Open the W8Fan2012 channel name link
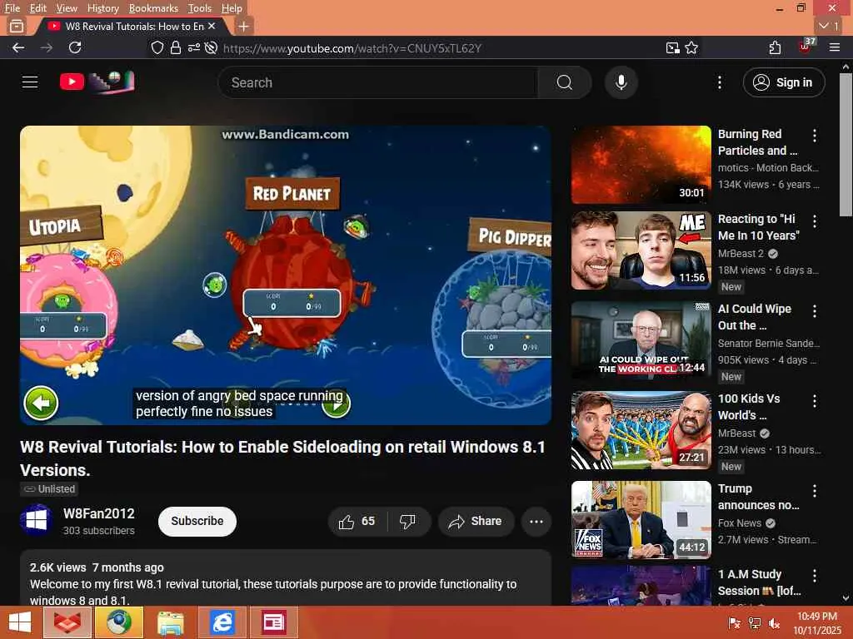Screen dimensions: 853x639 click(x=98, y=513)
